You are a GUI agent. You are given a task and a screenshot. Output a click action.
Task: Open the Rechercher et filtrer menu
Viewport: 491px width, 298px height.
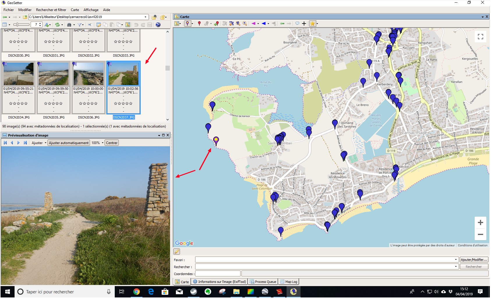(x=51, y=10)
